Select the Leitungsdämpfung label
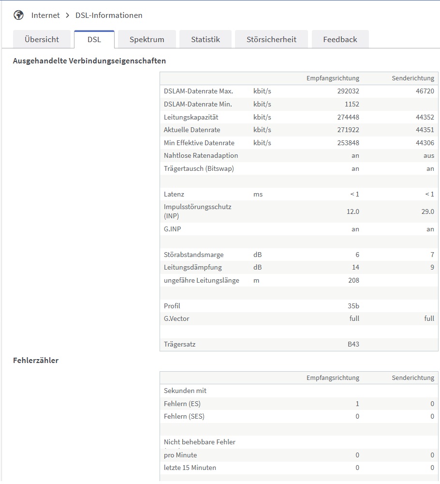 click(193, 267)
